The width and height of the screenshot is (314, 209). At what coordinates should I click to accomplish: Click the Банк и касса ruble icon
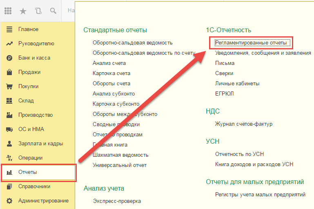(9, 58)
